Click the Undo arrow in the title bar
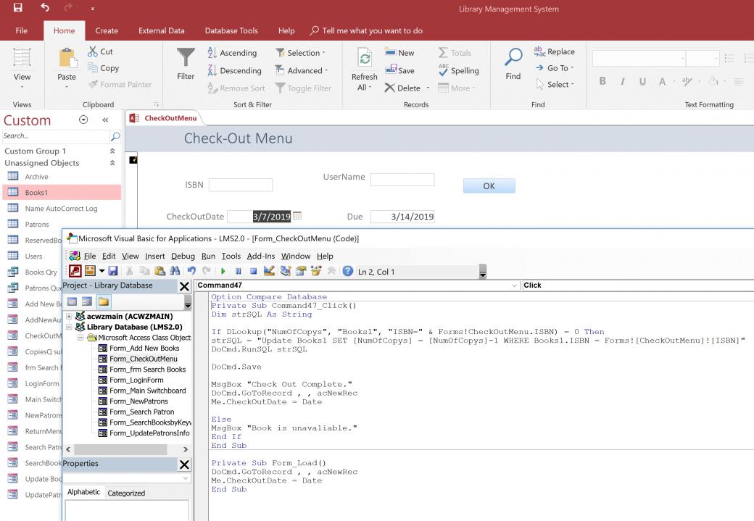 (45, 8)
